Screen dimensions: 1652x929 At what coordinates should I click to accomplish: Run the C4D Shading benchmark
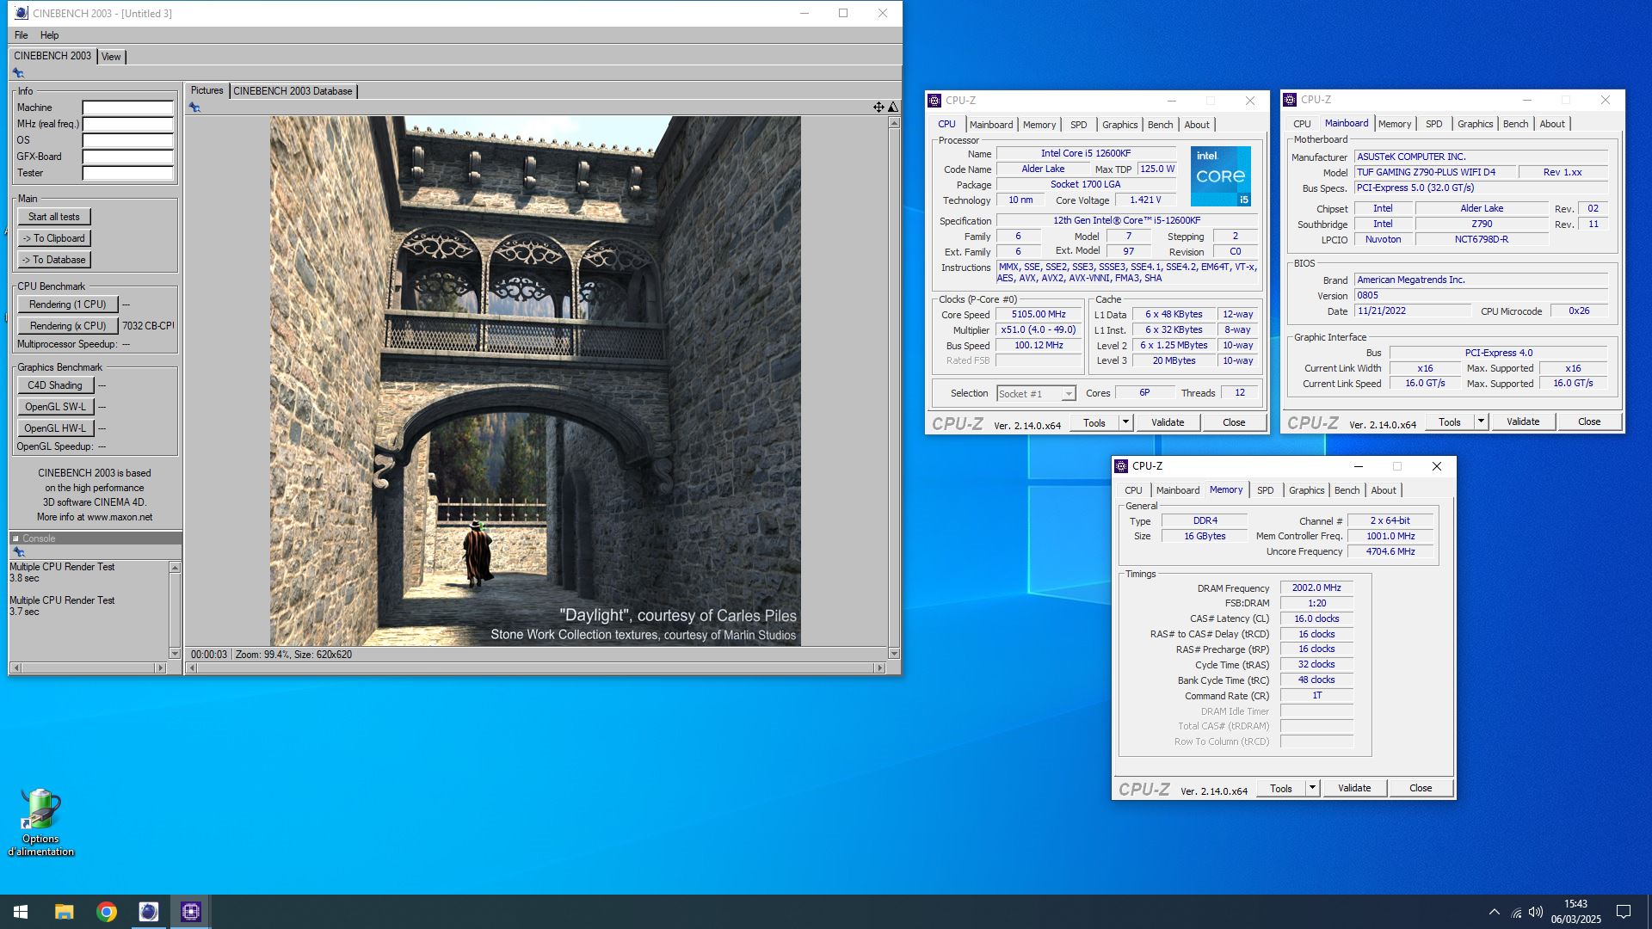click(55, 385)
